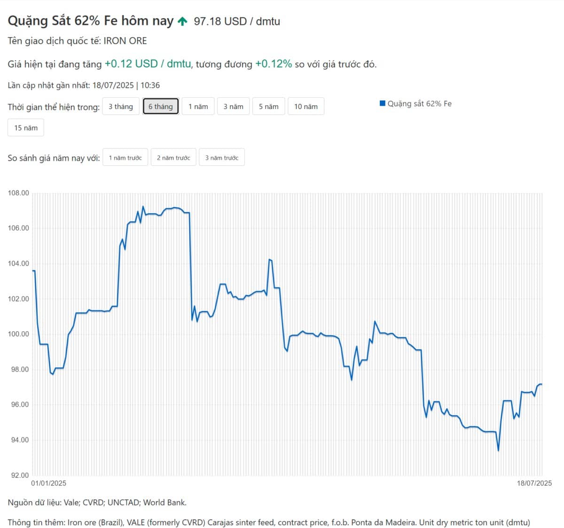Screen dimensions: 564x528
Task: Click the chart's lowest dip near 93.5
Action: (x=498, y=450)
